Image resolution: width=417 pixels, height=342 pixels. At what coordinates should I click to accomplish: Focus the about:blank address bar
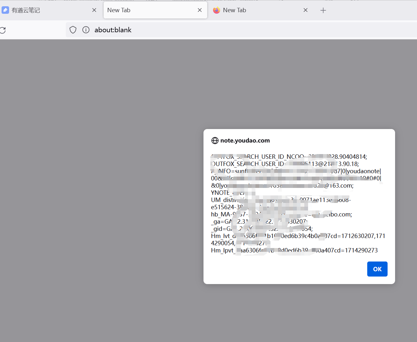[241, 30]
